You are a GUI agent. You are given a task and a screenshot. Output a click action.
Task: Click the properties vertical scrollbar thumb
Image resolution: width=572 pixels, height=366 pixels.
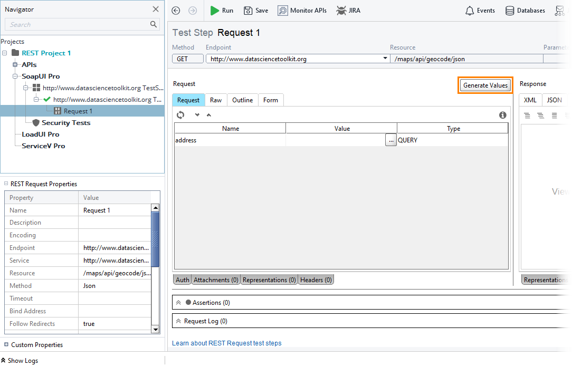(x=156, y=239)
